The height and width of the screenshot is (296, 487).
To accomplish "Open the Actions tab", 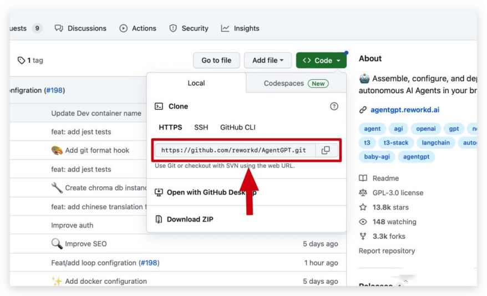I will tap(138, 28).
